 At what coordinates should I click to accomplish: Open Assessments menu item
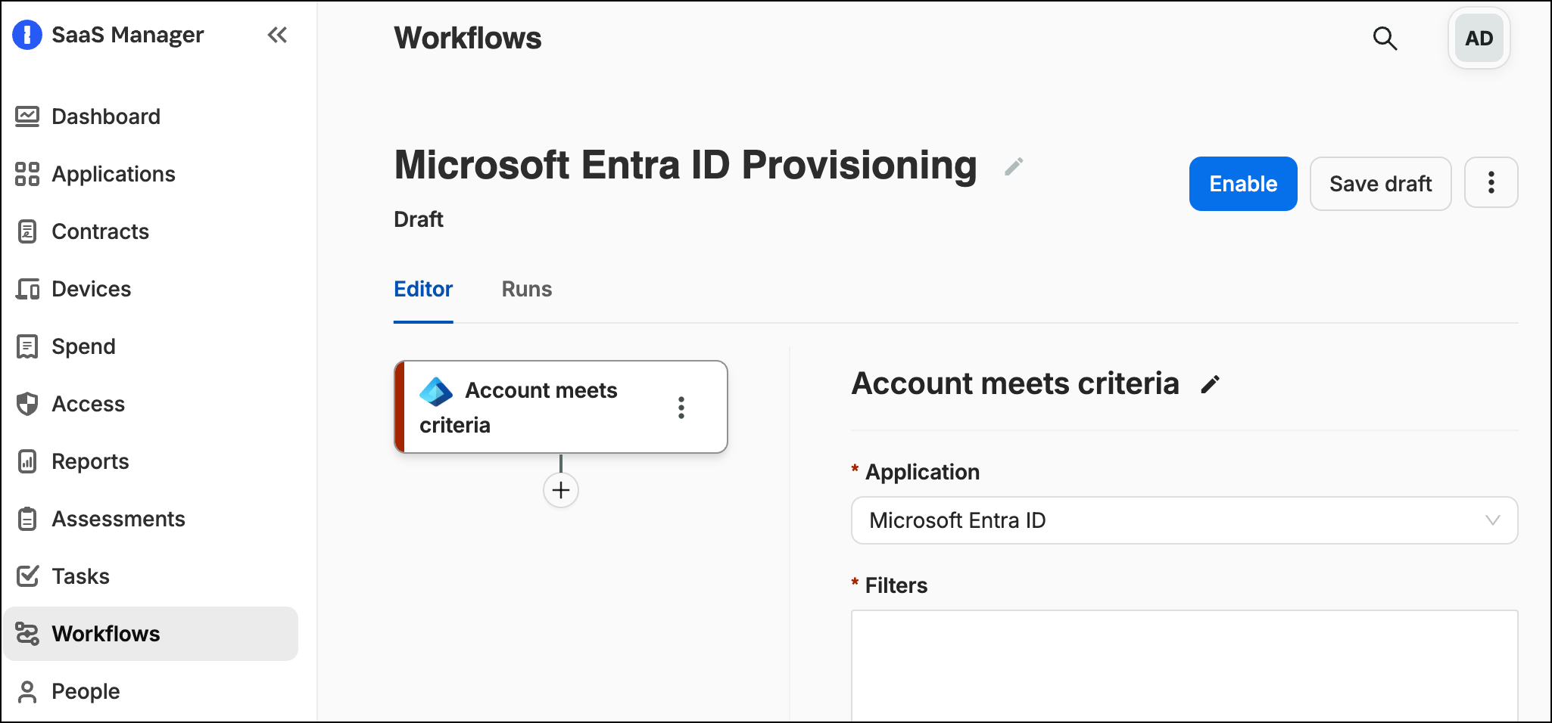coord(151,519)
